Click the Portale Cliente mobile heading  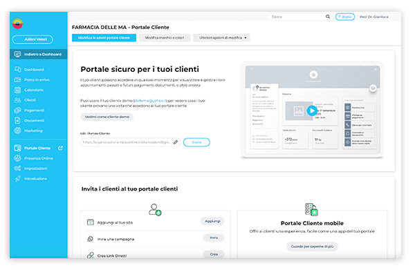[x=312, y=223]
